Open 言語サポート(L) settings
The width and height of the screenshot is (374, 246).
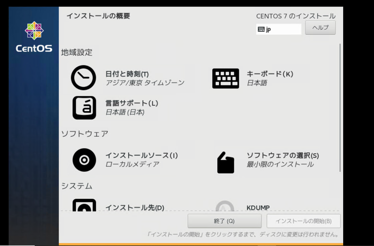click(x=132, y=103)
